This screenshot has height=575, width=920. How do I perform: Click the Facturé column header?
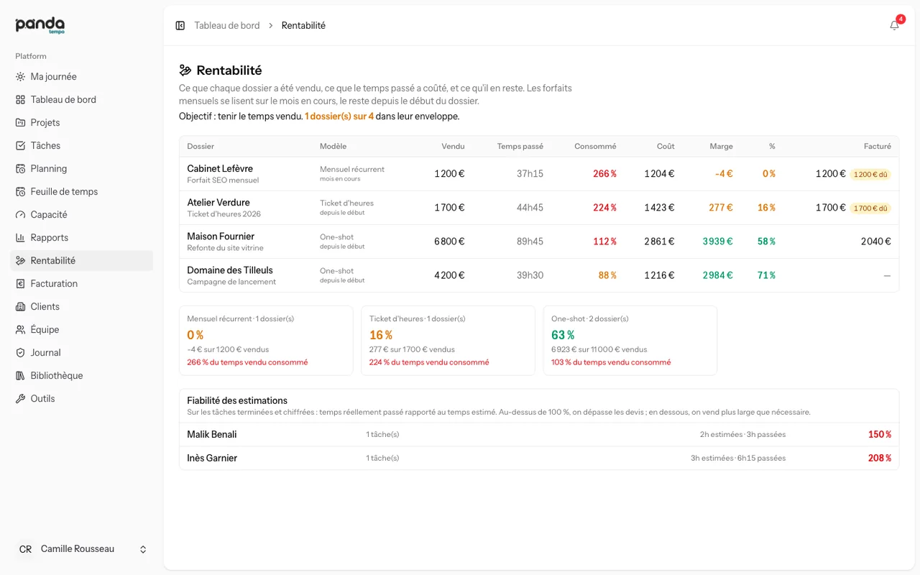[x=878, y=146]
